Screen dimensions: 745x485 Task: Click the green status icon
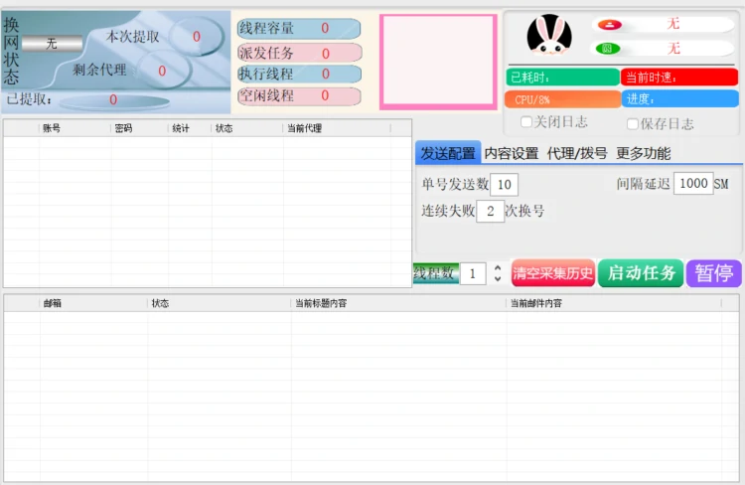click(x=607, y=49)
